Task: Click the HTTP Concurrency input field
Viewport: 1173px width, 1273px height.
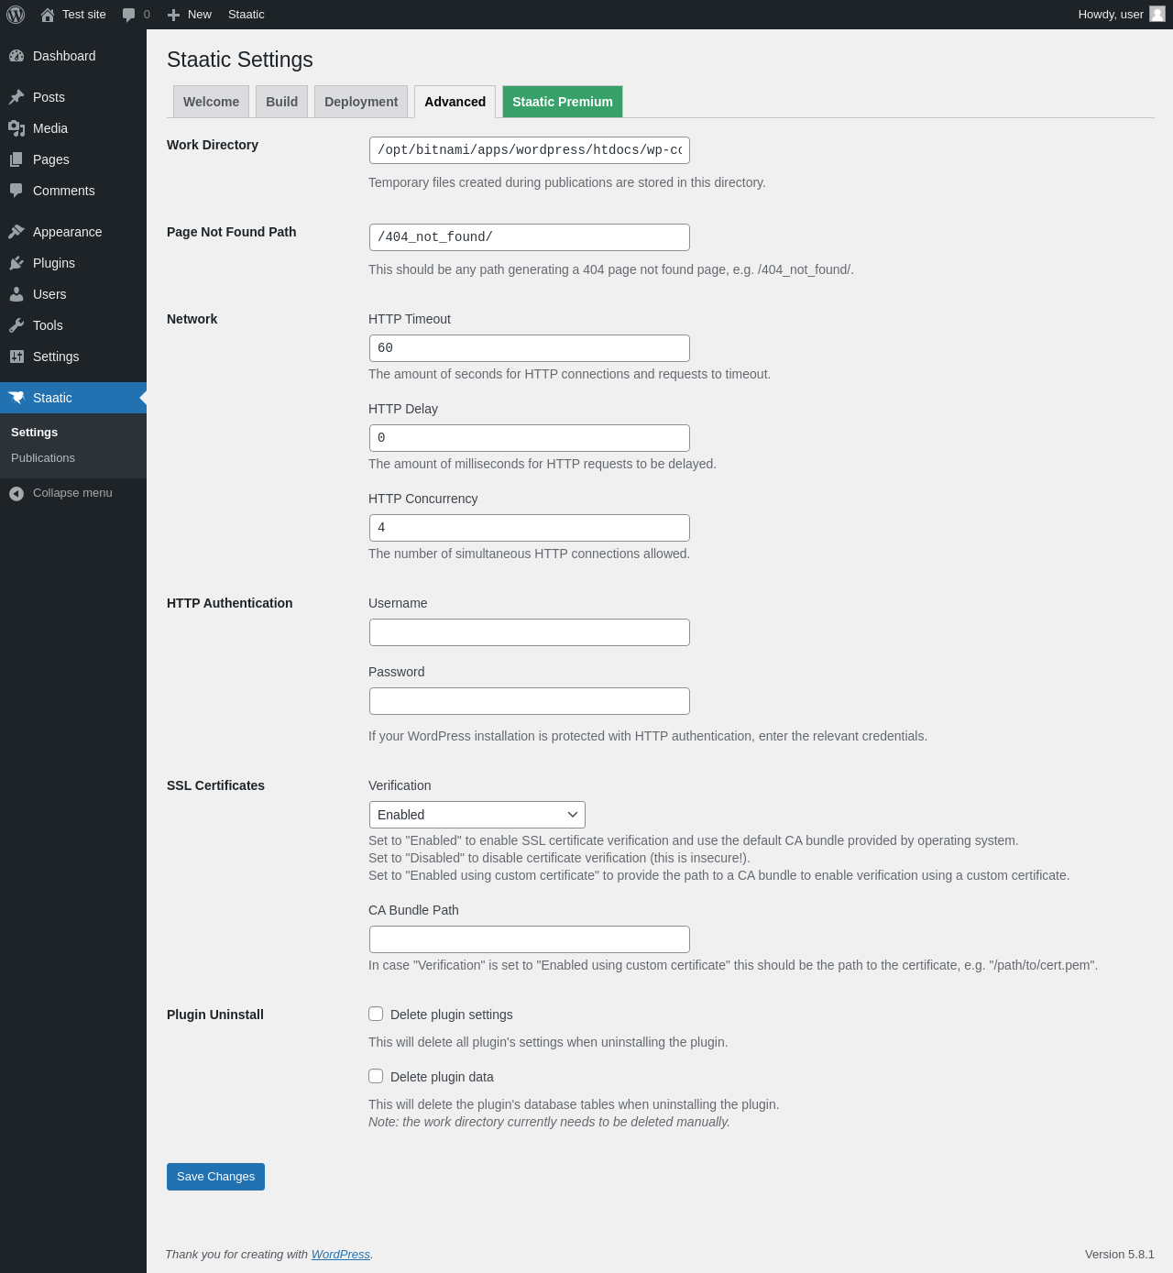Action: (x=530, y=528)
